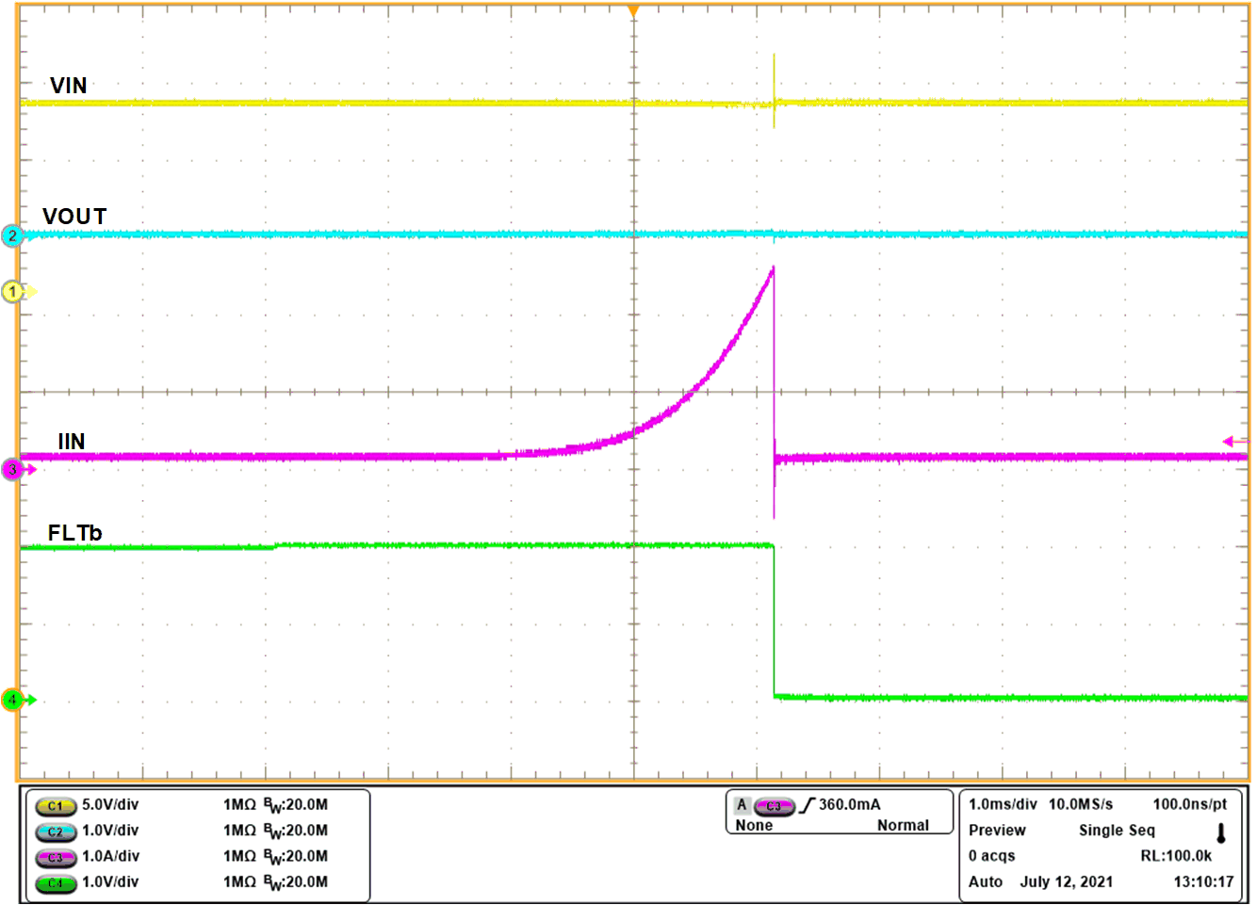Click the VOUT waveform label
Screen dimensions: 1257x905
click(74, 217)
